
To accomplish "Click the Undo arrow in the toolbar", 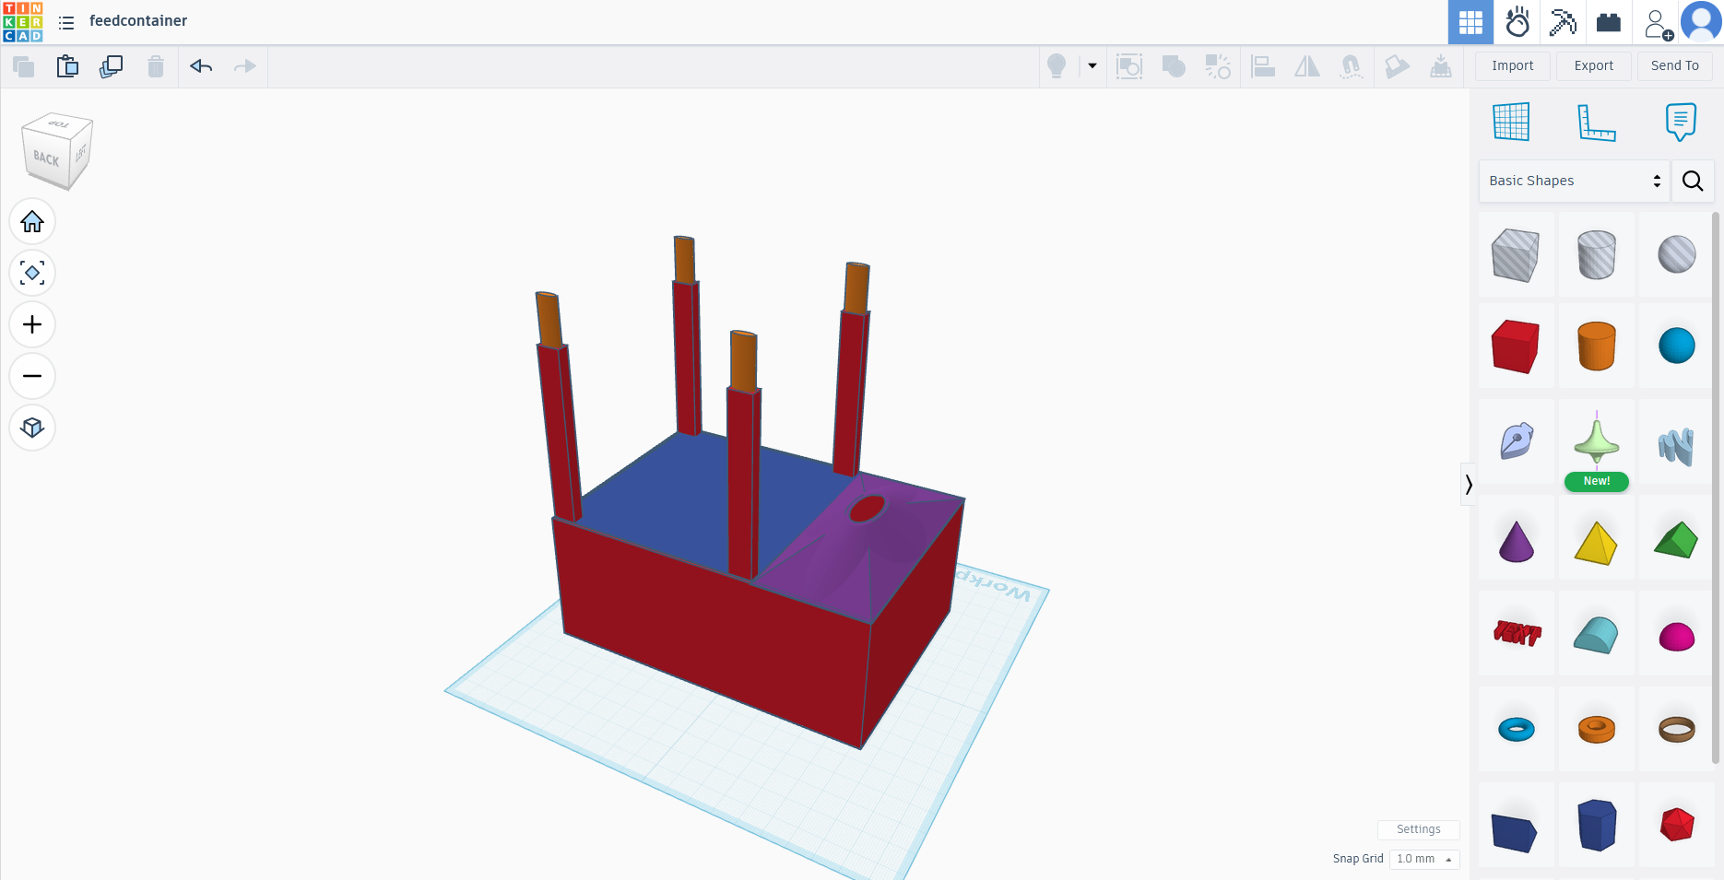I will click(201, 66).
